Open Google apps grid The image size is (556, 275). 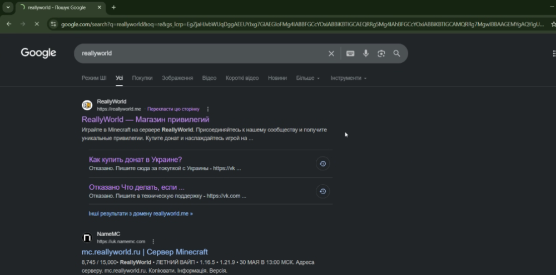click(x=554, y=53)
